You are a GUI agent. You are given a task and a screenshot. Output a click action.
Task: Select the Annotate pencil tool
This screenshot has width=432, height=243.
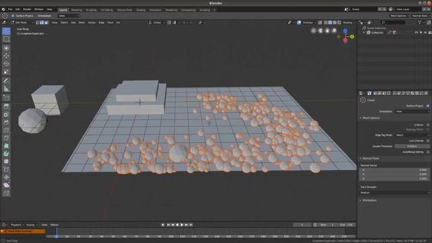(x=6, y=81)
